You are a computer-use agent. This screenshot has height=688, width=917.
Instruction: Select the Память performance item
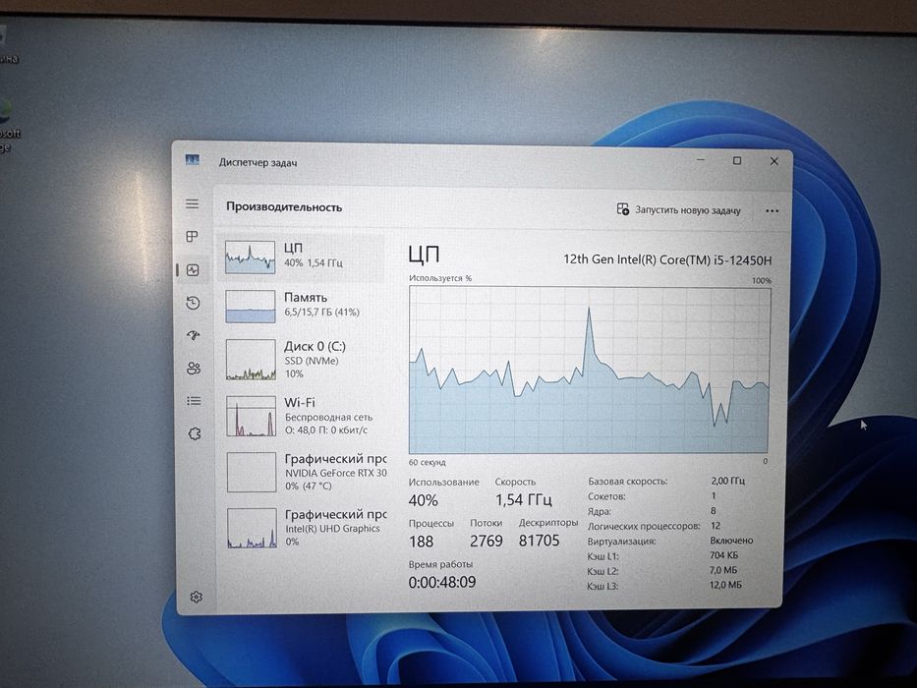301,306
